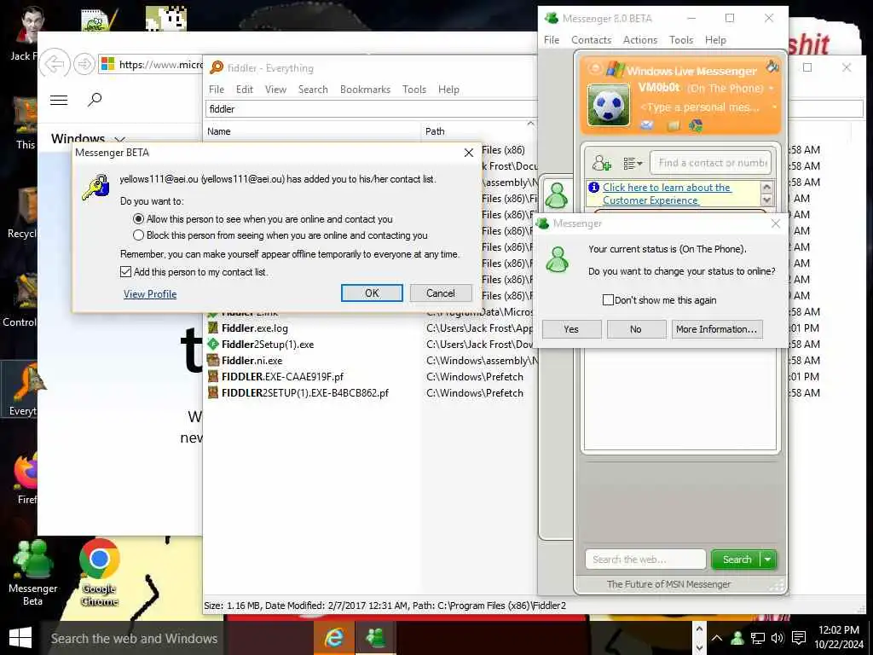This screenshot has height=655, width=873.
Task: Click the Everything search box containing fiddler
Action: tap(372, 108)
